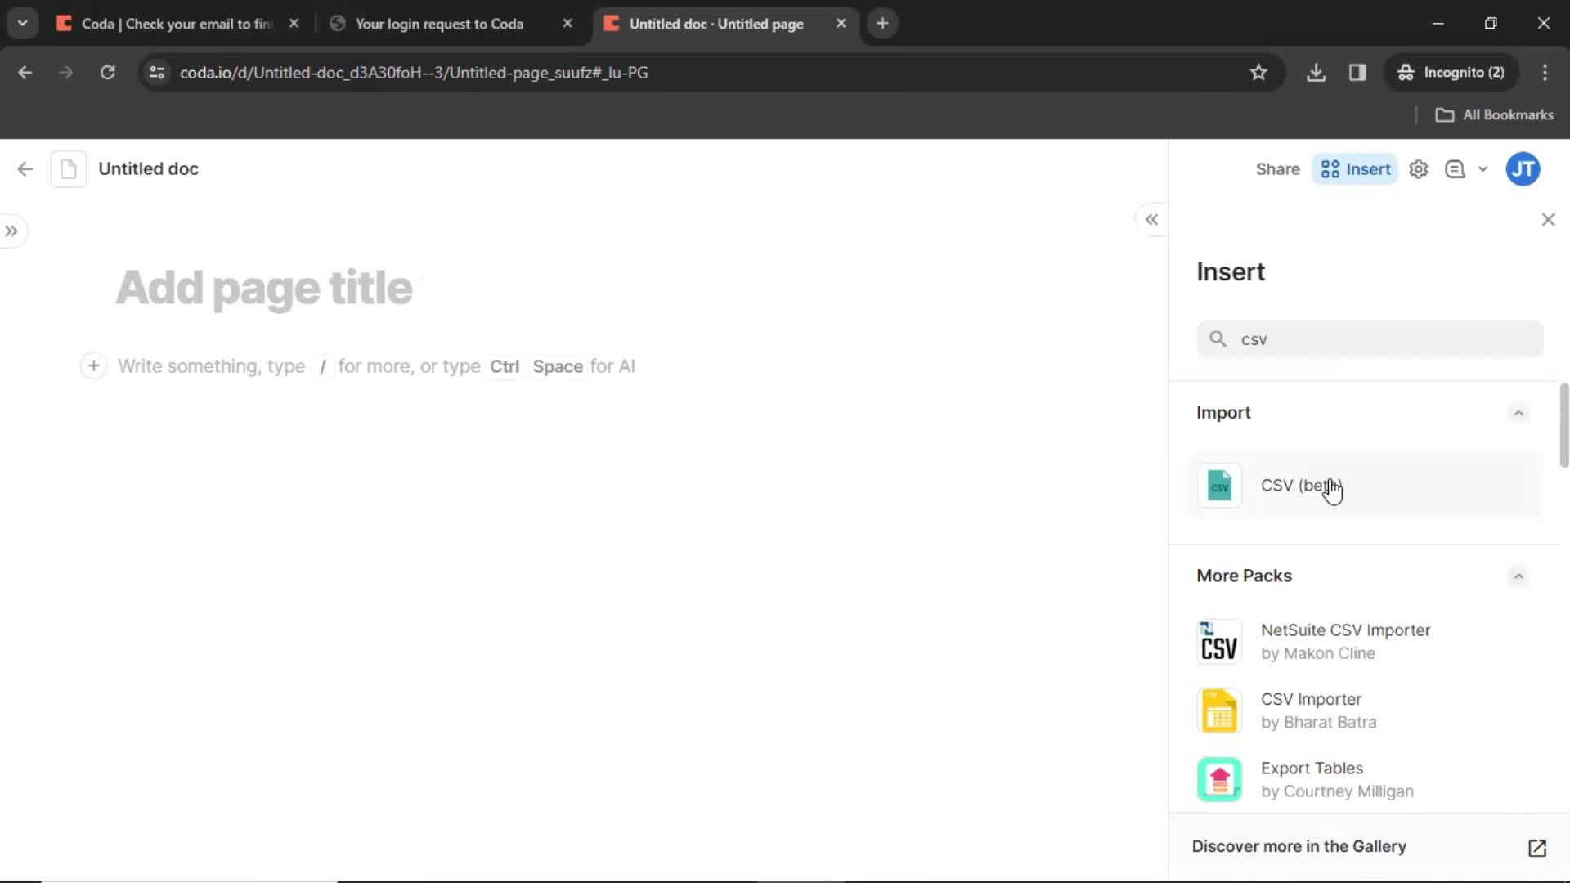Click the Export Tables by Courtney Milligan text
The width and height of the screenshot is (1570, 883).
click(1337, 780)
